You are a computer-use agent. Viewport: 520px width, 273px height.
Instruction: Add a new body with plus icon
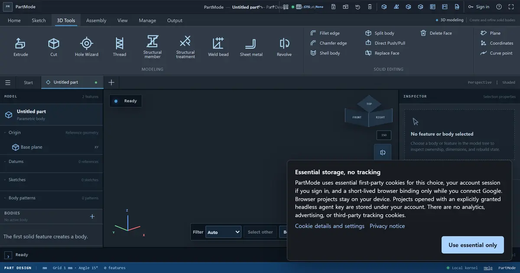[x=92, y=216]
